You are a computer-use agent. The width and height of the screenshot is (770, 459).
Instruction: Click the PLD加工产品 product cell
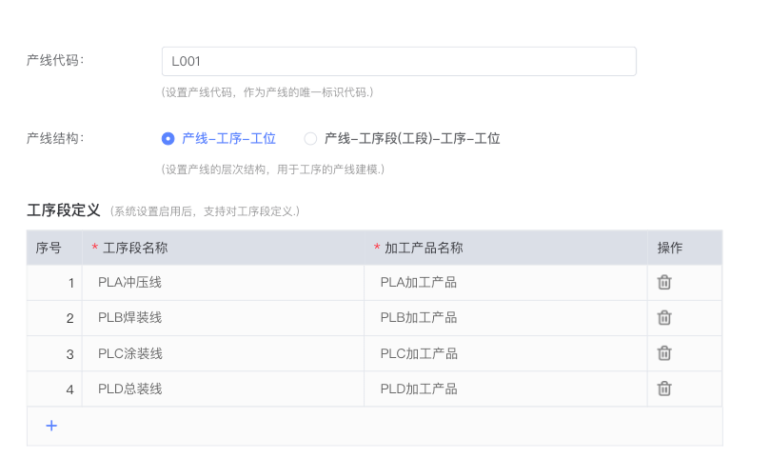coord(505,389)
